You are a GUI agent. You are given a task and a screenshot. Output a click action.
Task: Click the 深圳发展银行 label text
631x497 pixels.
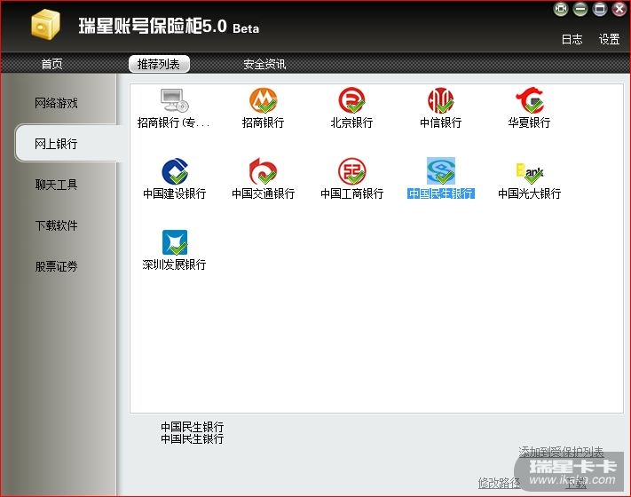click(x=174, y=264)
